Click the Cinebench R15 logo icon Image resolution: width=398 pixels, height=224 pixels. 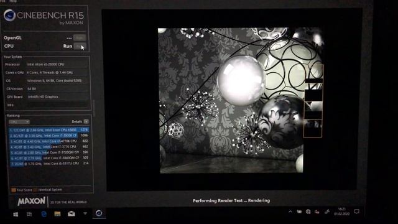(x=10, y=15)
